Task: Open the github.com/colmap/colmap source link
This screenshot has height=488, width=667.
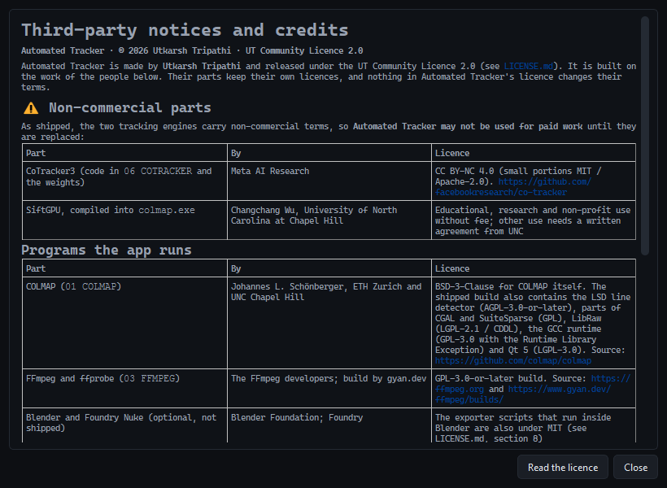Action: click(513, 360)
